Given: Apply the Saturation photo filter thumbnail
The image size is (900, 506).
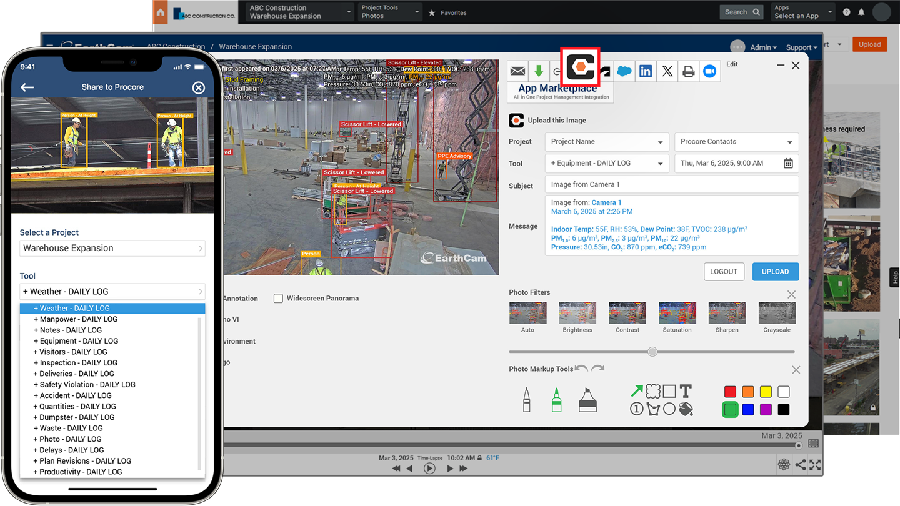Looking at the screenshot, I should [677, 313].
